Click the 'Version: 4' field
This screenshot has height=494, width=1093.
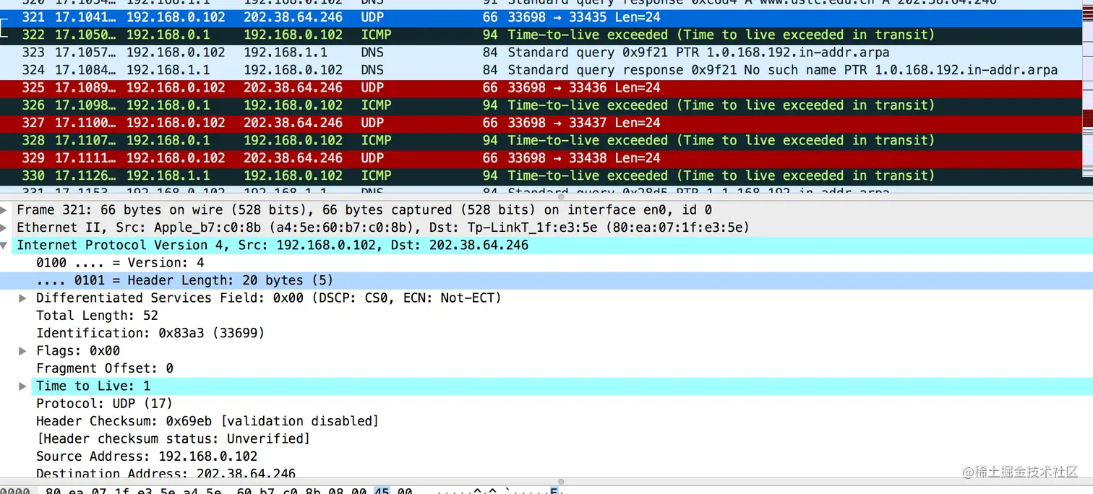click(120, 263)
